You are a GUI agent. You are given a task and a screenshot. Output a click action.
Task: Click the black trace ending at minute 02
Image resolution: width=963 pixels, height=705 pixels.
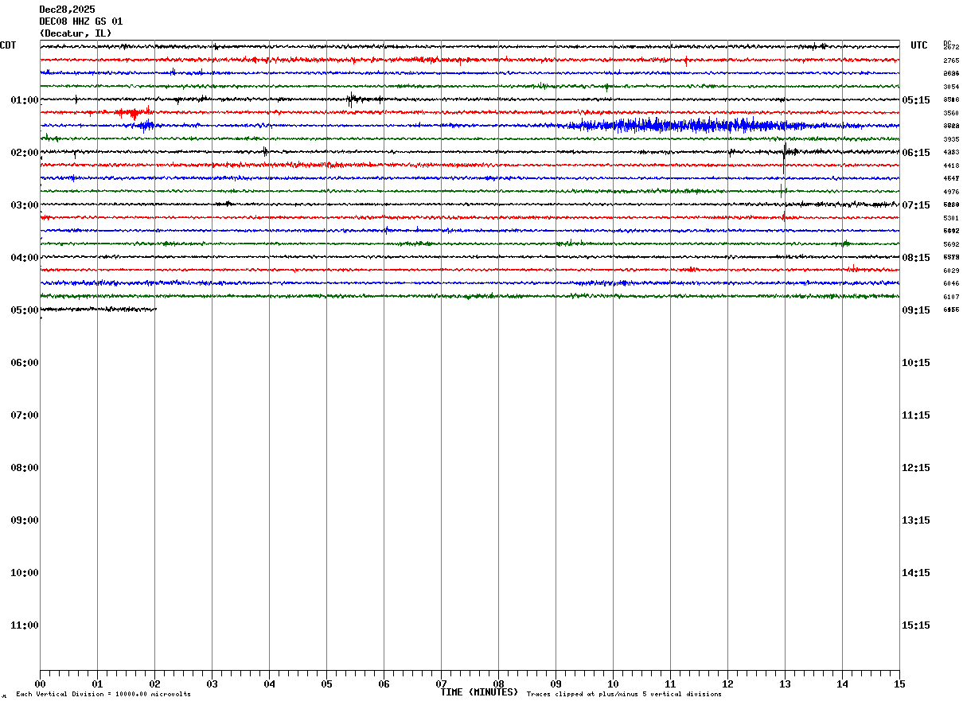click(98, 309)
